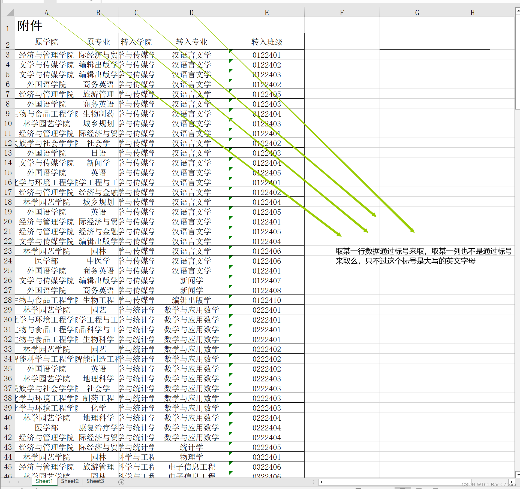The width and height of the screenshot is (520, 489).
Task: Click horizontal scrollbar left arrow
Action: (x=321, y=482)
